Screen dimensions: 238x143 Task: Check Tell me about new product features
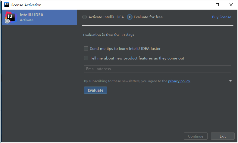pos(86,58)
